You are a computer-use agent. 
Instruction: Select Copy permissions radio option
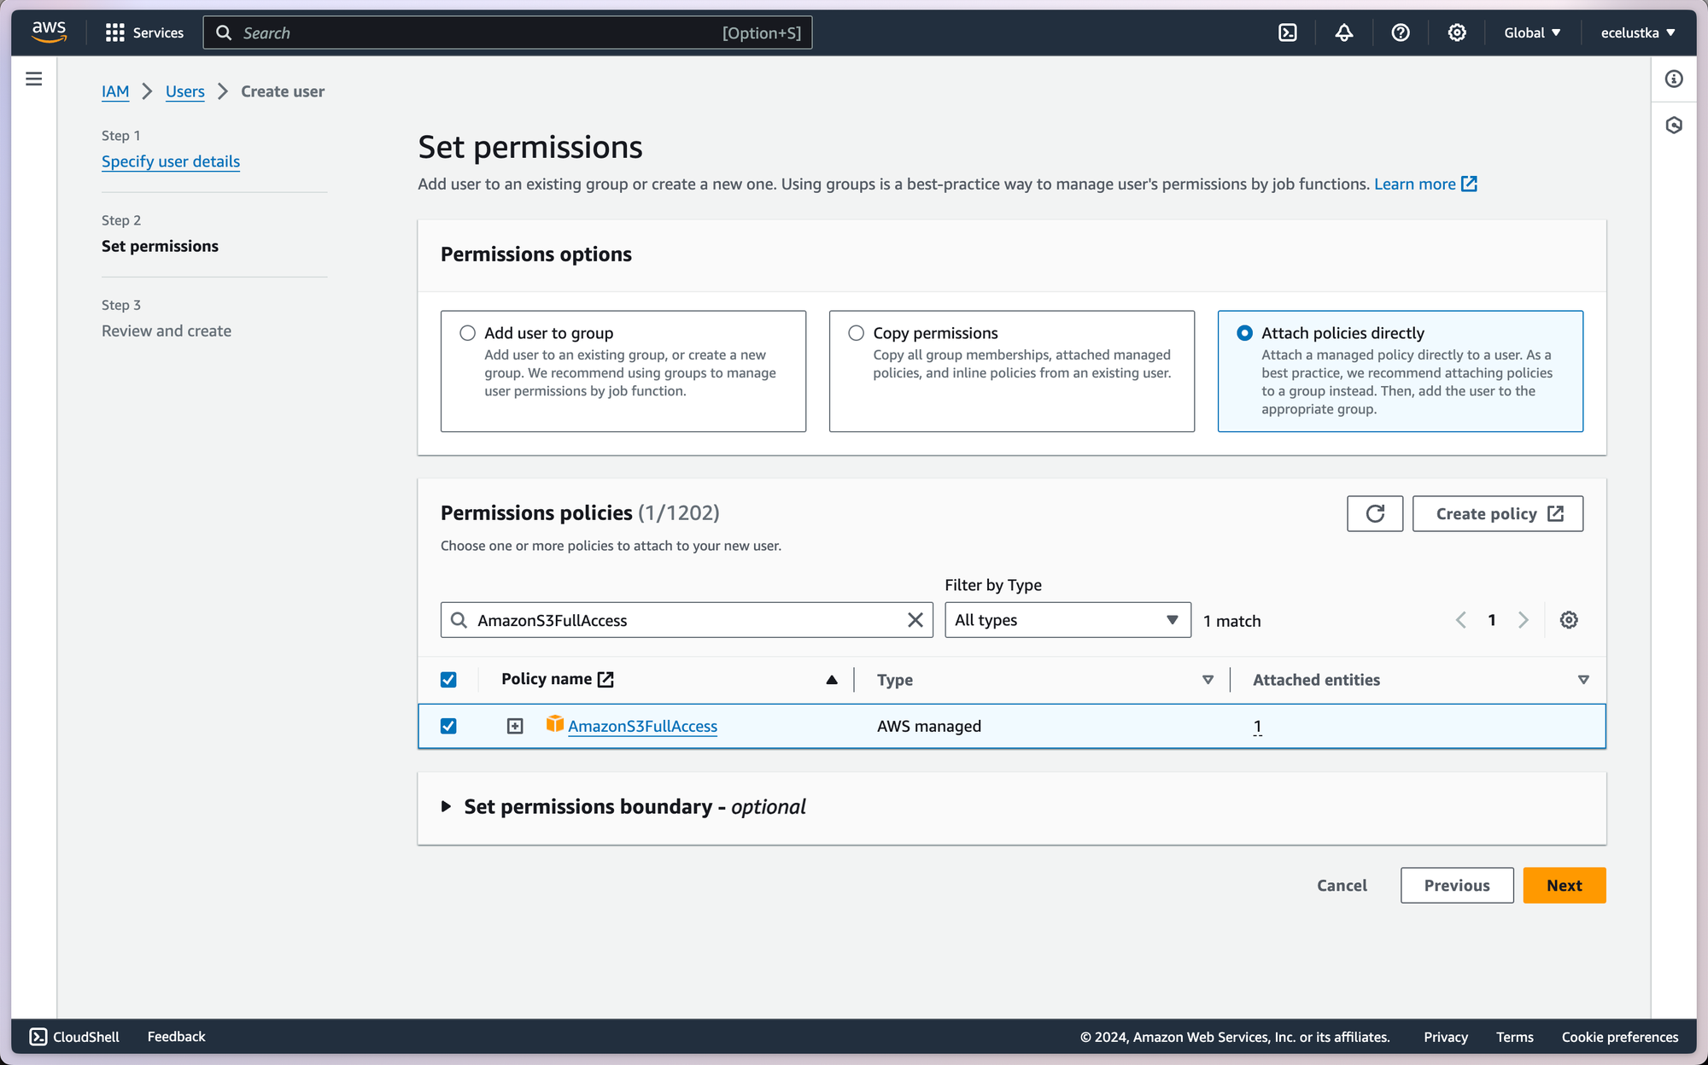click(856, 333)
